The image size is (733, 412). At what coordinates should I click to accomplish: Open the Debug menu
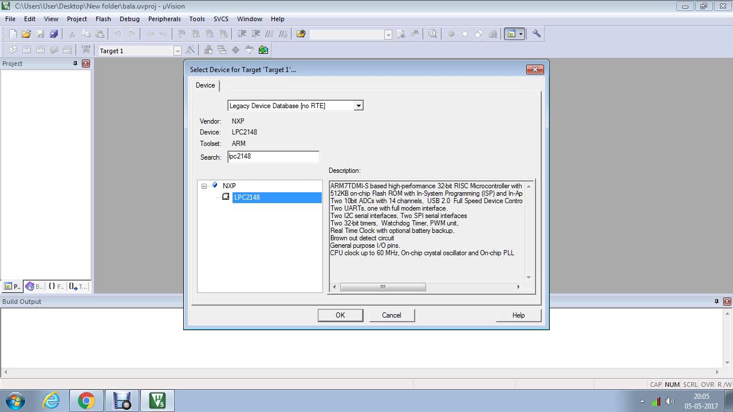coord(129,19)
